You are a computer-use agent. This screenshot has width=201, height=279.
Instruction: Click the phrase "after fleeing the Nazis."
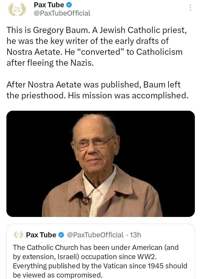[x=49, y=63]
